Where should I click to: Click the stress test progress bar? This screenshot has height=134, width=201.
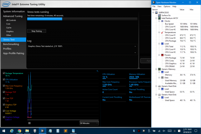(82, 19)
